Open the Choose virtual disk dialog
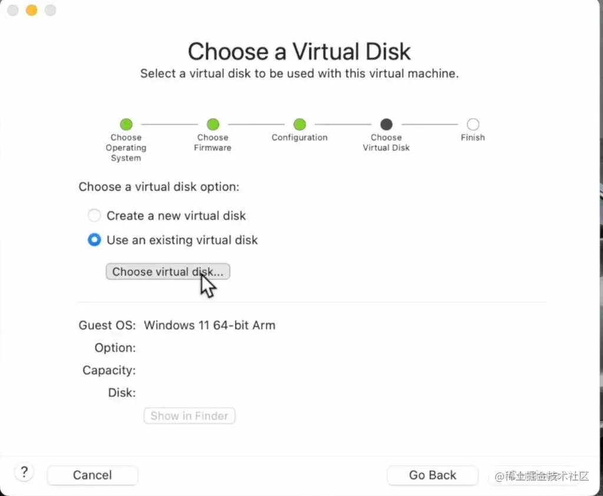Screen dimensions: 603x496 [x=168, y=271]
